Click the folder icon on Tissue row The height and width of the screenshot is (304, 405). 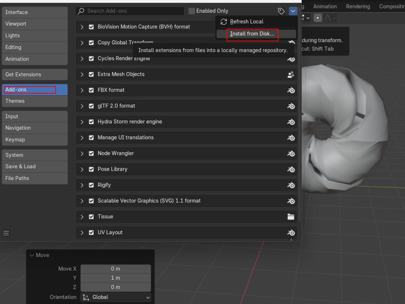[291, 217]
